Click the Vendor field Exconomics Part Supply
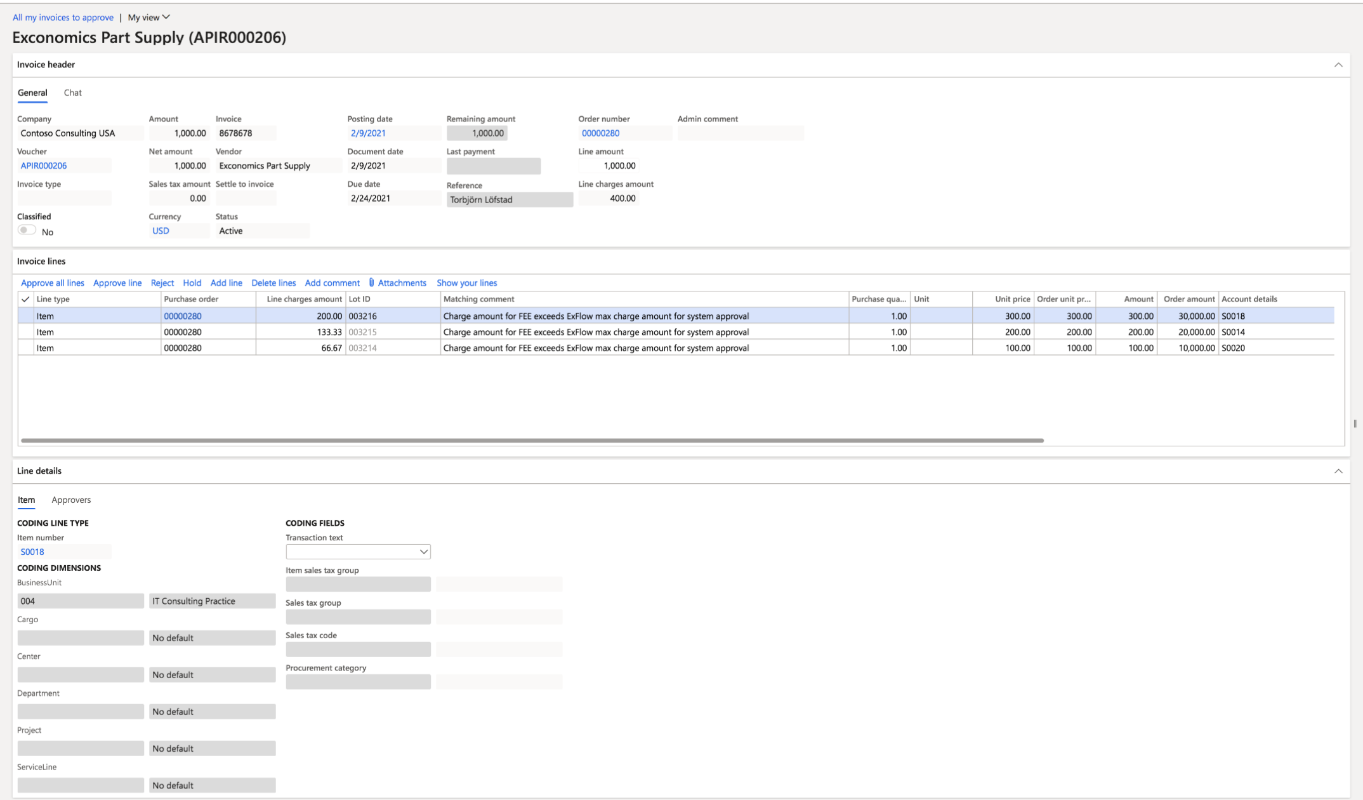This screenshot has height=800, width=1363. tap(279, 166)
